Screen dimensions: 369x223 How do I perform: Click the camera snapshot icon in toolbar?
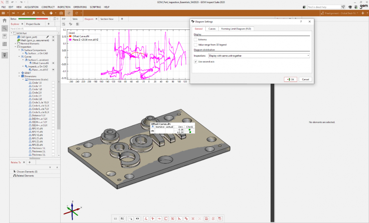click(61, 13)
